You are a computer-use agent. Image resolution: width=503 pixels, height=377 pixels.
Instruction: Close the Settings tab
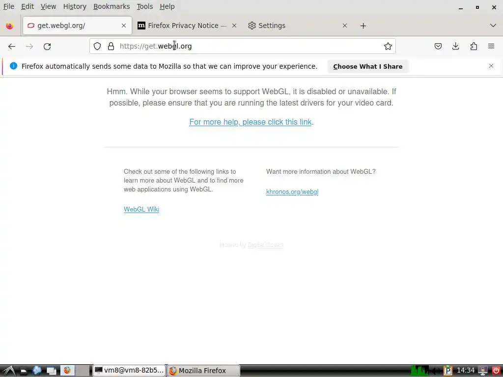click(x=344, y=26)
